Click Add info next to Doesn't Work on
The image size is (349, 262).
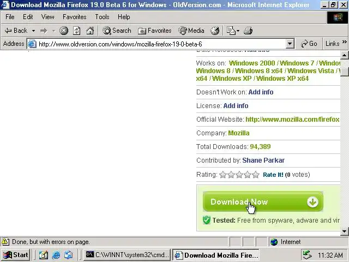(261, 92)
